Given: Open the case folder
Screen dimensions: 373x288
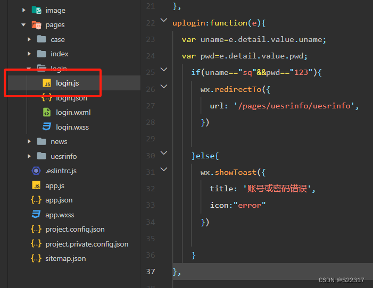Looking at the screenshot, I should 57,39.
